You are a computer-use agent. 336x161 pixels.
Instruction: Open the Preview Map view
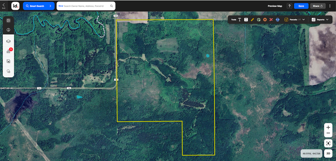pyautogui.click(x=275, y=6)
